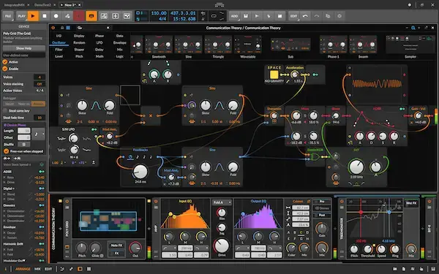Click the transport Stop button

[45, 16]
